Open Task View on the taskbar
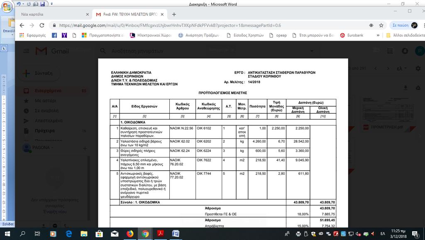The width and height of the screenshot is (425, 240). click(x=37, y=234)
